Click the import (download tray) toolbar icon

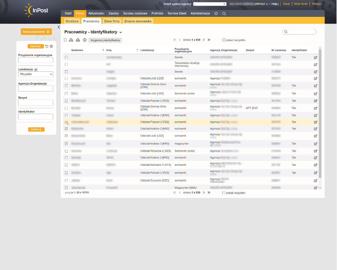click(71, 40)
